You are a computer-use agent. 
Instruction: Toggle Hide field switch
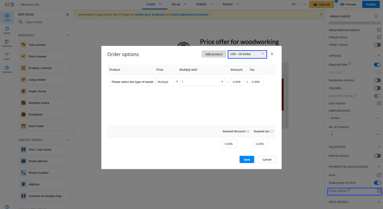click(377, 72)
